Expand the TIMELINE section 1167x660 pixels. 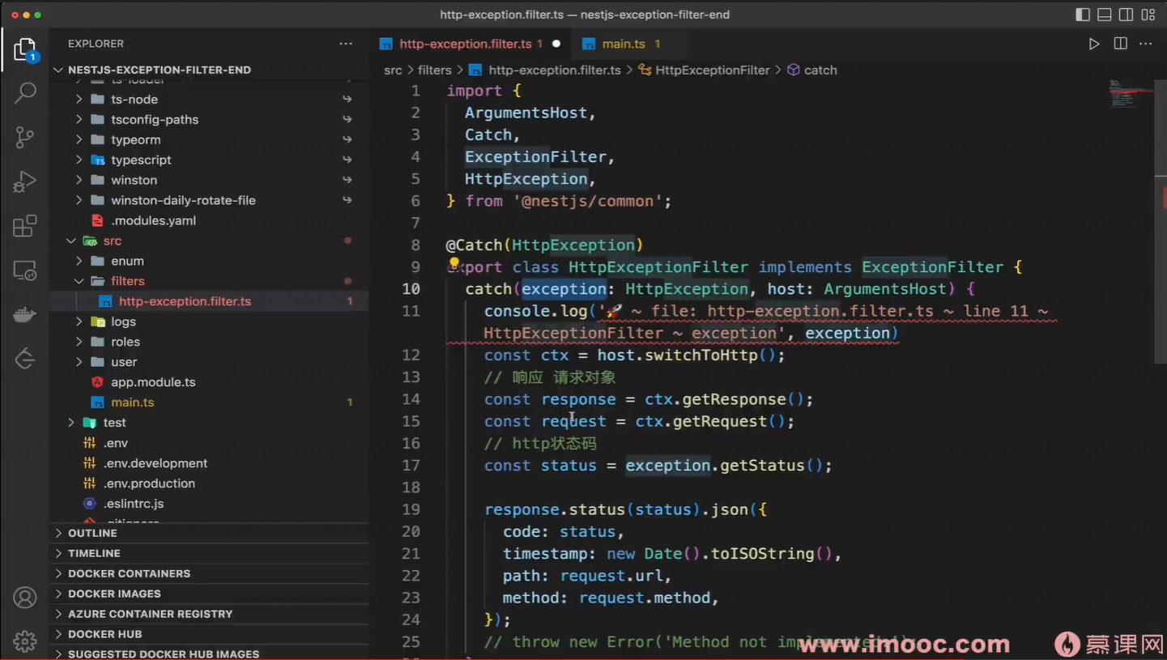208,554
